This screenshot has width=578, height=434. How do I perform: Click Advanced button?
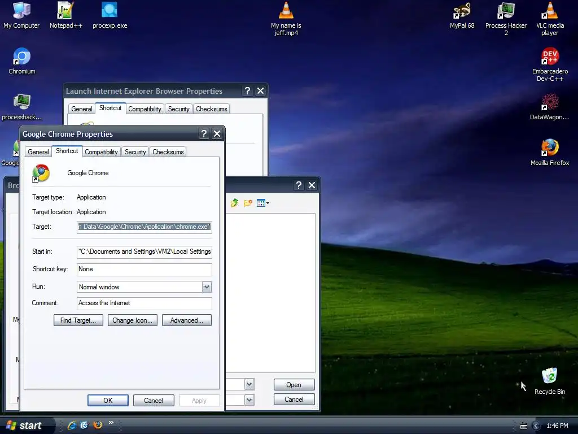(x=186, y=320)
